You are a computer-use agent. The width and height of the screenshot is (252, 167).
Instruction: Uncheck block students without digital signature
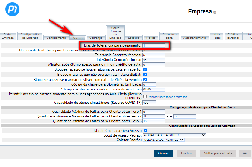[x=145, y=75]
